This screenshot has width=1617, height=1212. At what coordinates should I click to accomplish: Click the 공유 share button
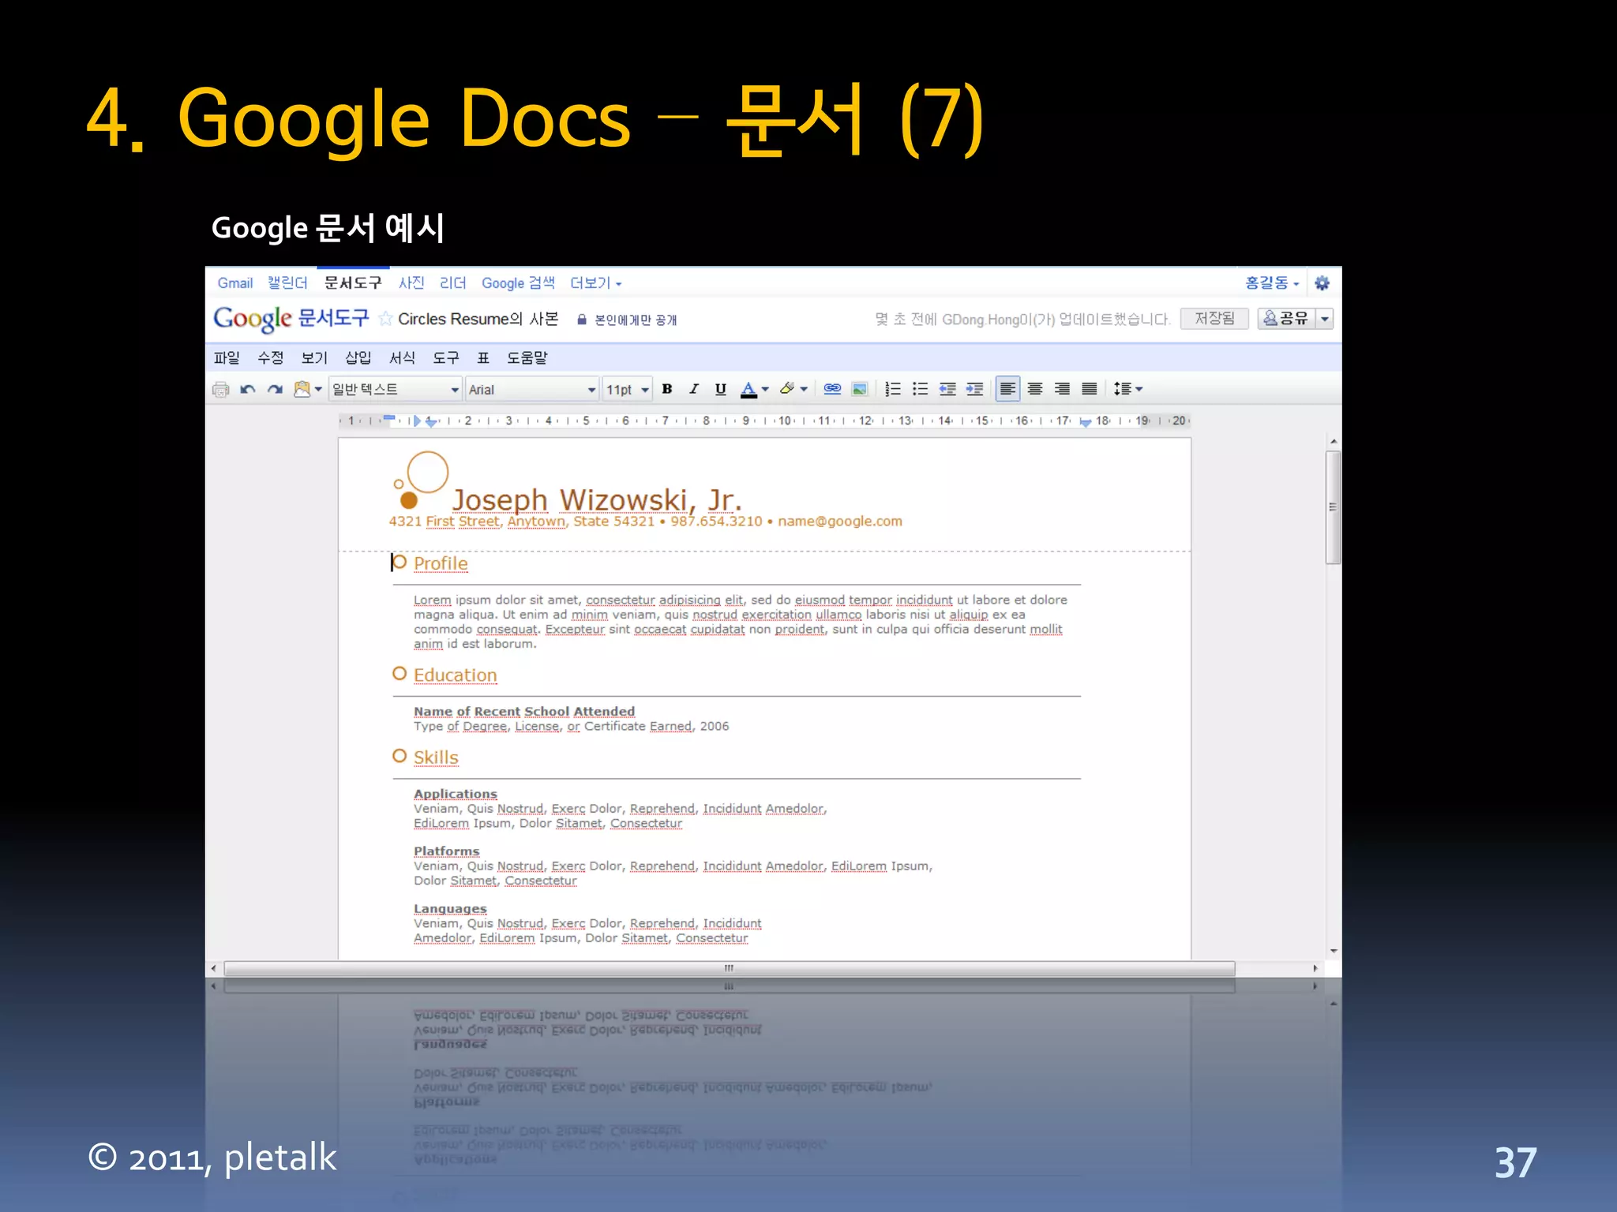tap(1286, 319)
